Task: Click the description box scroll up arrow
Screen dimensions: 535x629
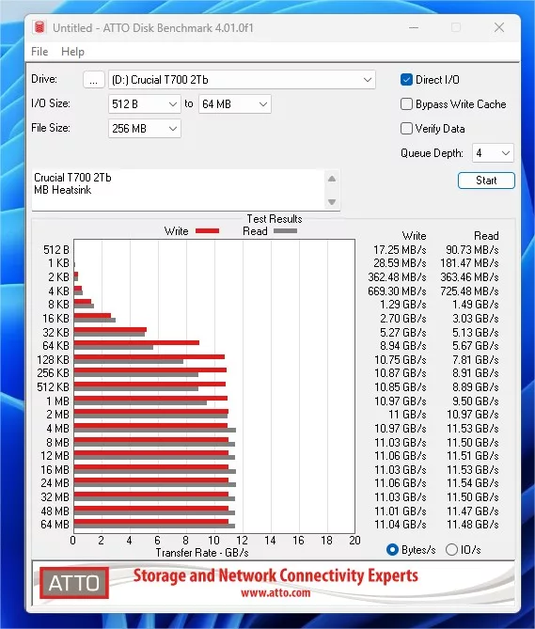Action: coord(332,179)
